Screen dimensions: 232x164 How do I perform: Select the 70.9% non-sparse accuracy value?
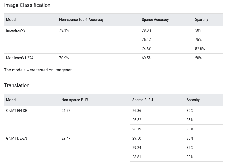(64, 58)
